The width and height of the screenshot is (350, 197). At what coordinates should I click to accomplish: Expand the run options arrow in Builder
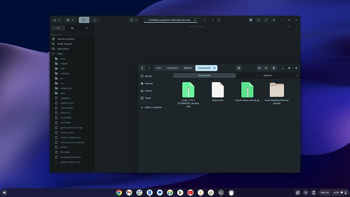click(219, 20)
